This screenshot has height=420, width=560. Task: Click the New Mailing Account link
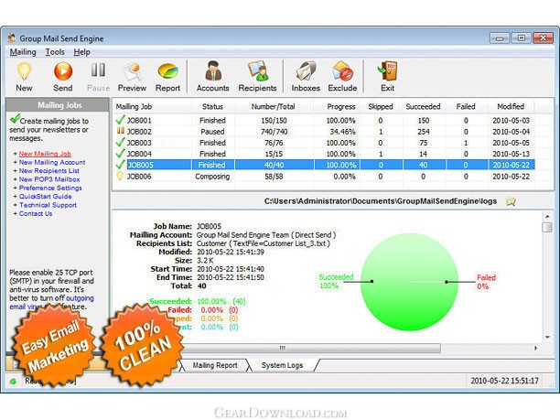click(52, 162)
